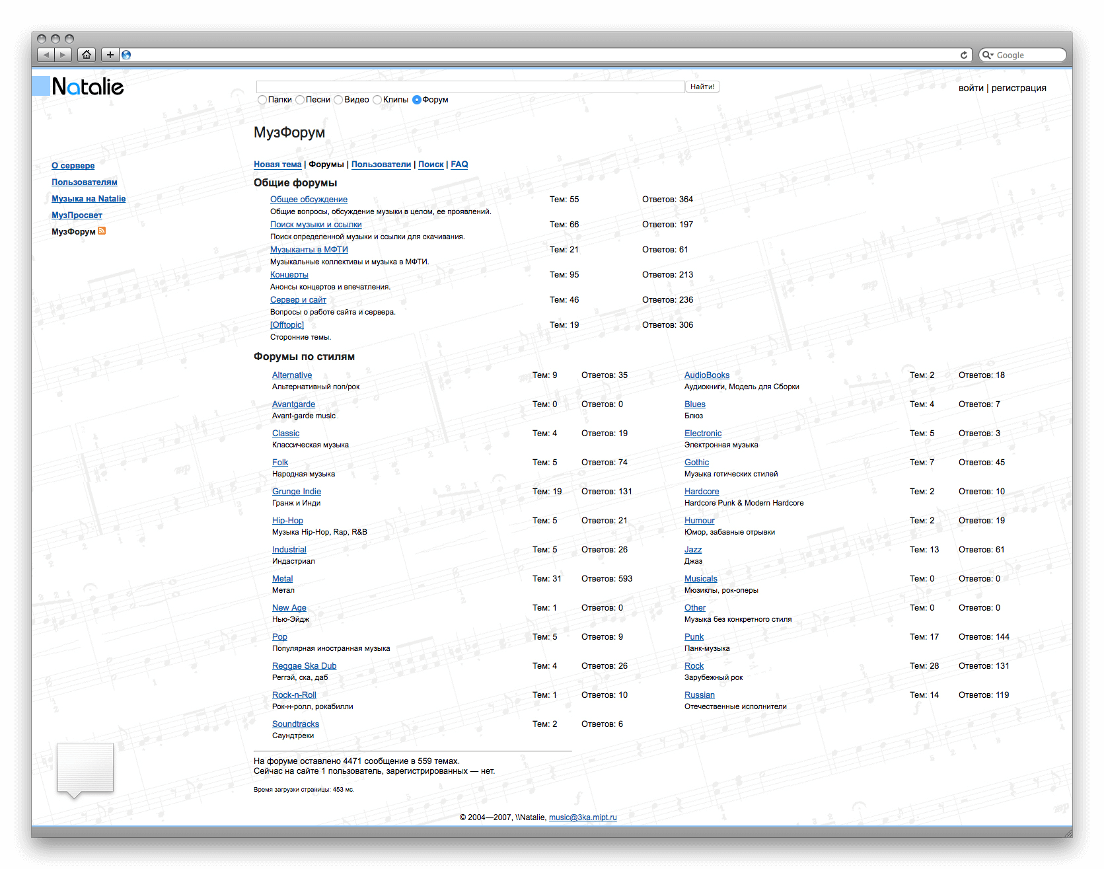Image resolution: width=1104 pixels, height=869 pixels.
Task: Select the Песни radio button
Action: coord(300,100)
